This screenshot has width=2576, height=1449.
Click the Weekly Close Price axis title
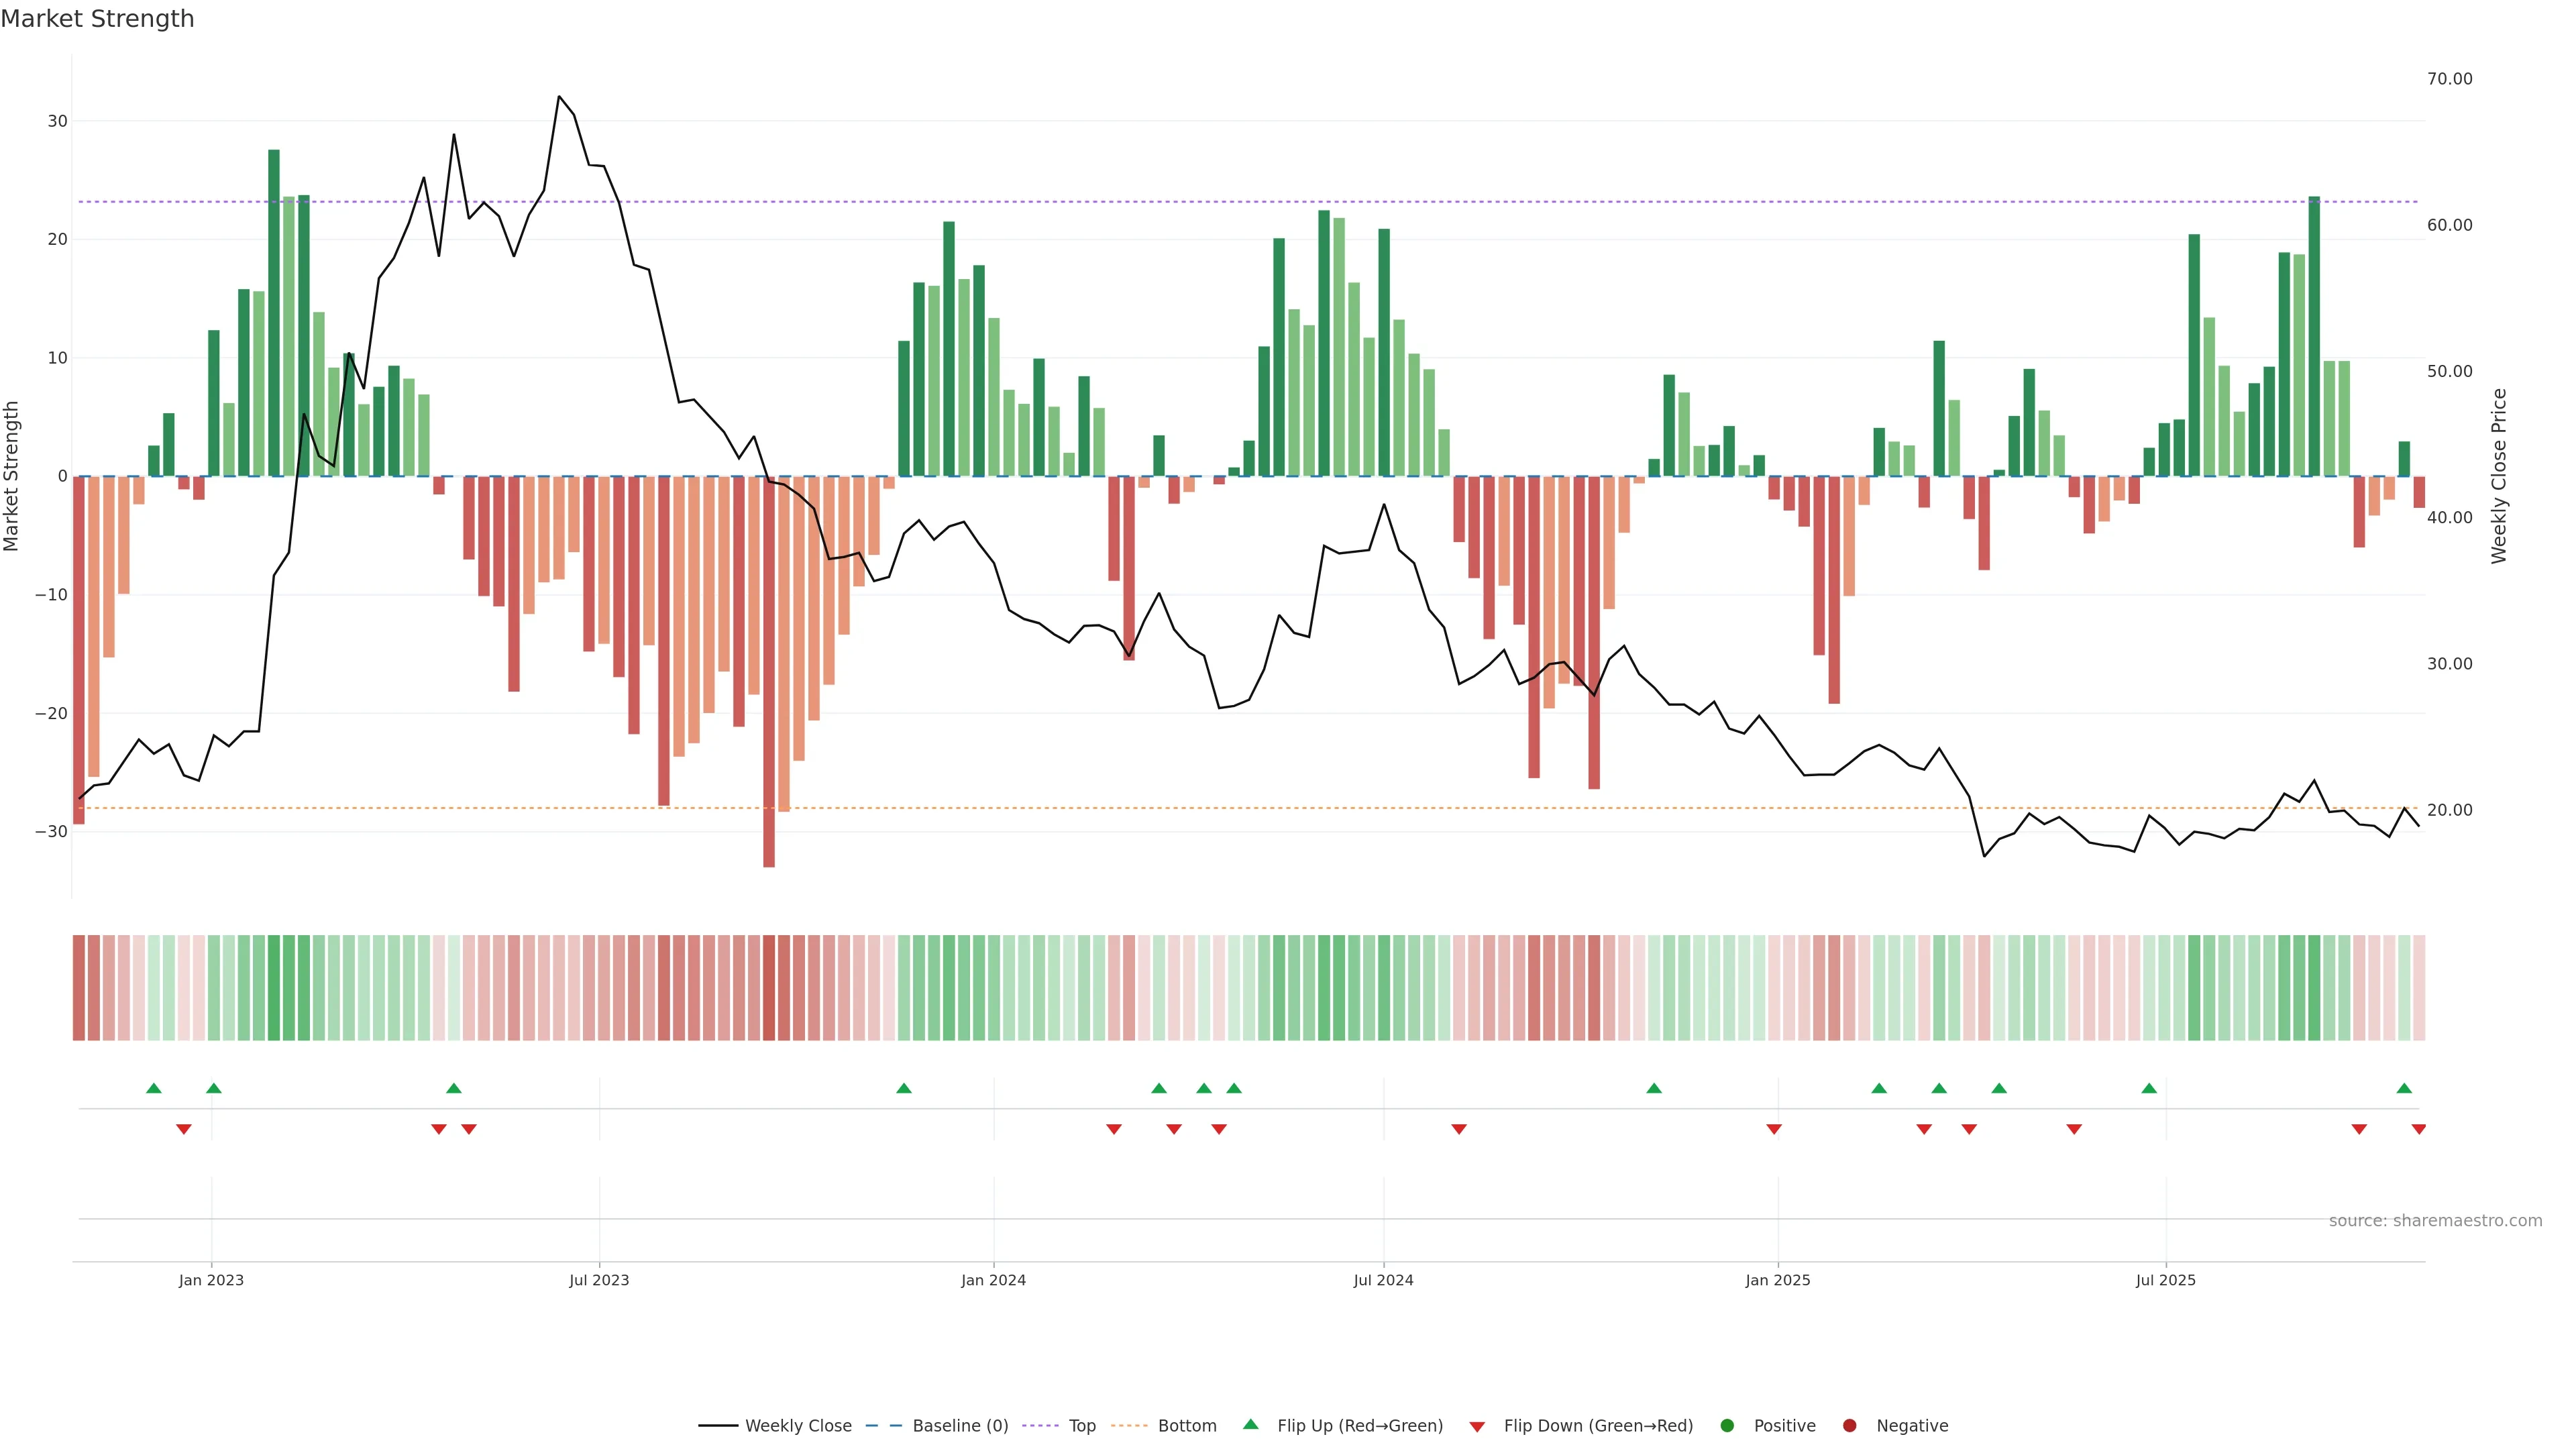[x=2498, y=476]
